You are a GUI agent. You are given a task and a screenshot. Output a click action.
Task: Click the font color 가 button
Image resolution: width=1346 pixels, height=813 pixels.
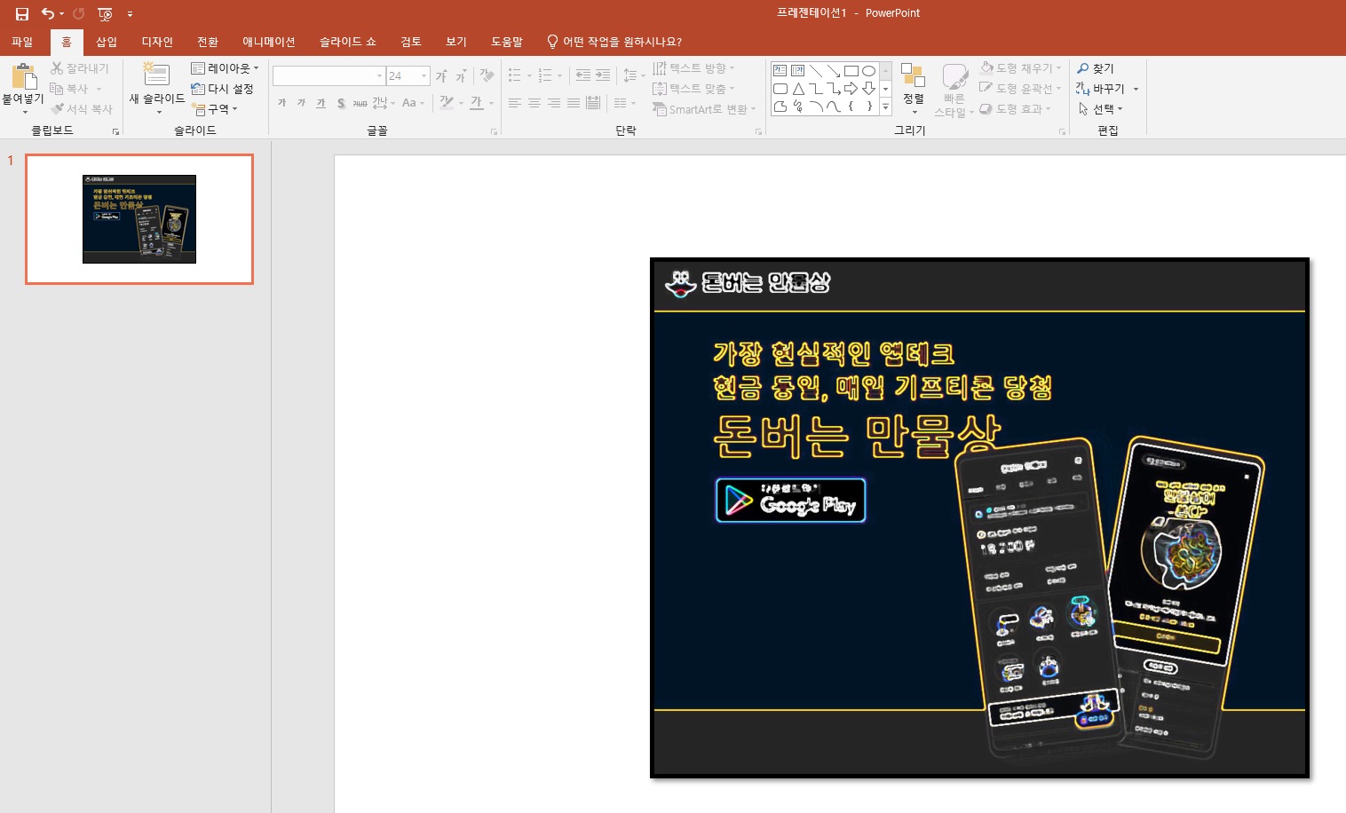[x=477, y=103]
